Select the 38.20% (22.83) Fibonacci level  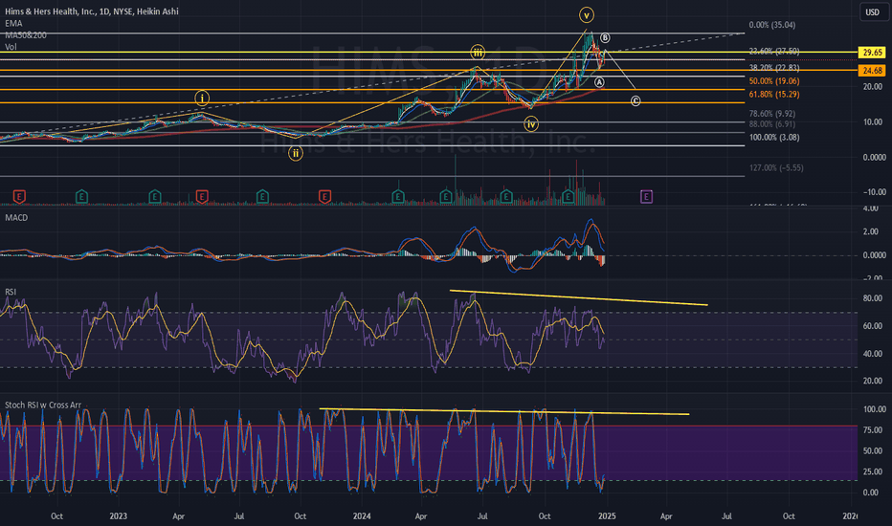pos(774,68)
